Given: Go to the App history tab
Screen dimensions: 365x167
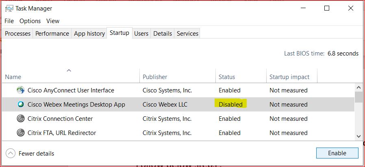Looking at the screenshot, I should pyautogui.click(x=89, y=34).
